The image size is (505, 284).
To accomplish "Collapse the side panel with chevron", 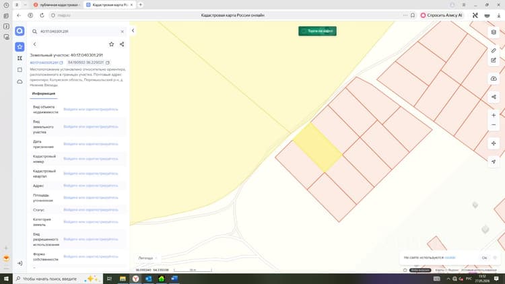I will tap(133, 30).
